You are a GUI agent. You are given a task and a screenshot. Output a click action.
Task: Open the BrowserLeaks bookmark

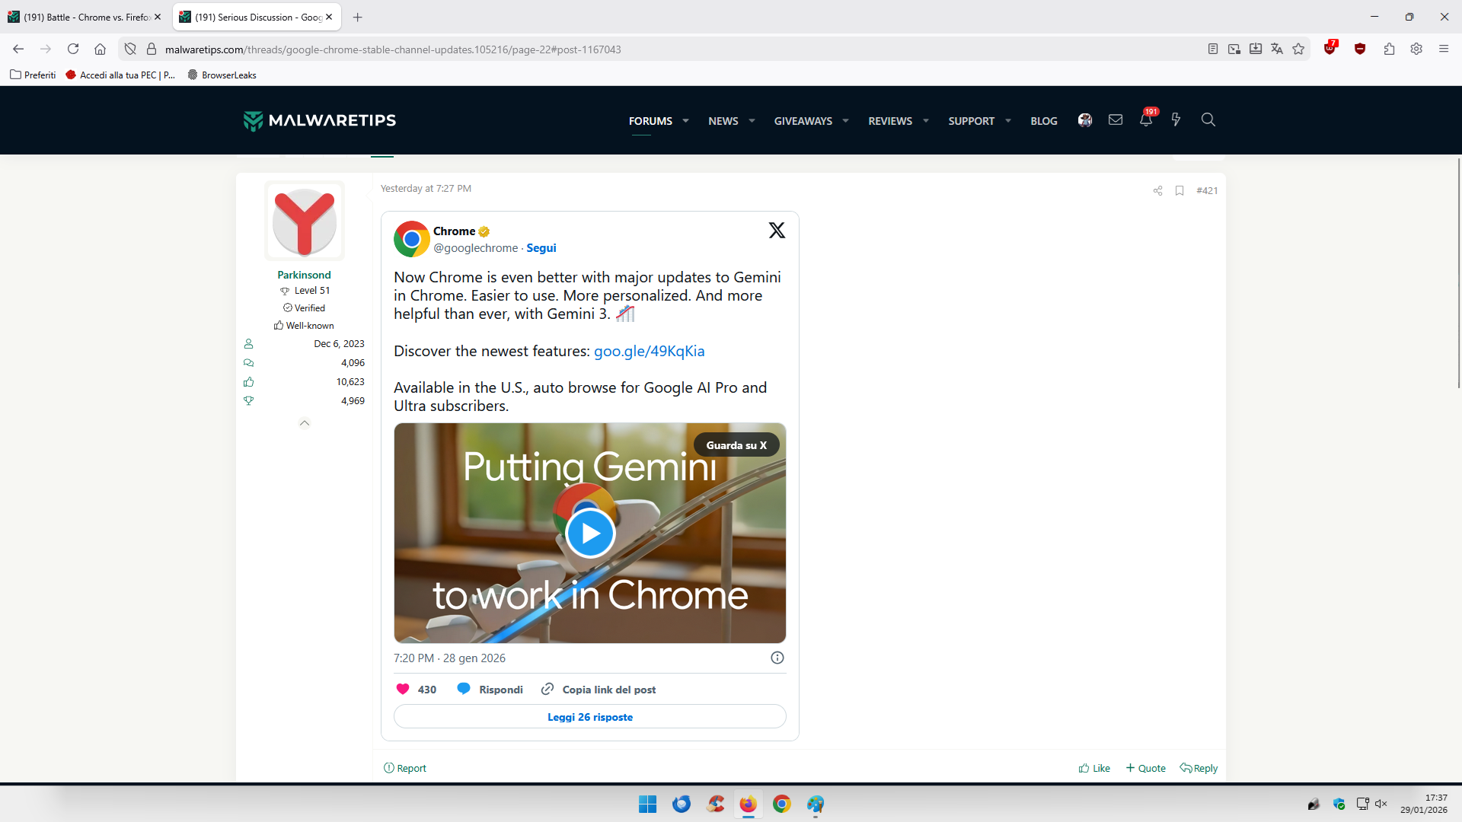pos(222,75)
